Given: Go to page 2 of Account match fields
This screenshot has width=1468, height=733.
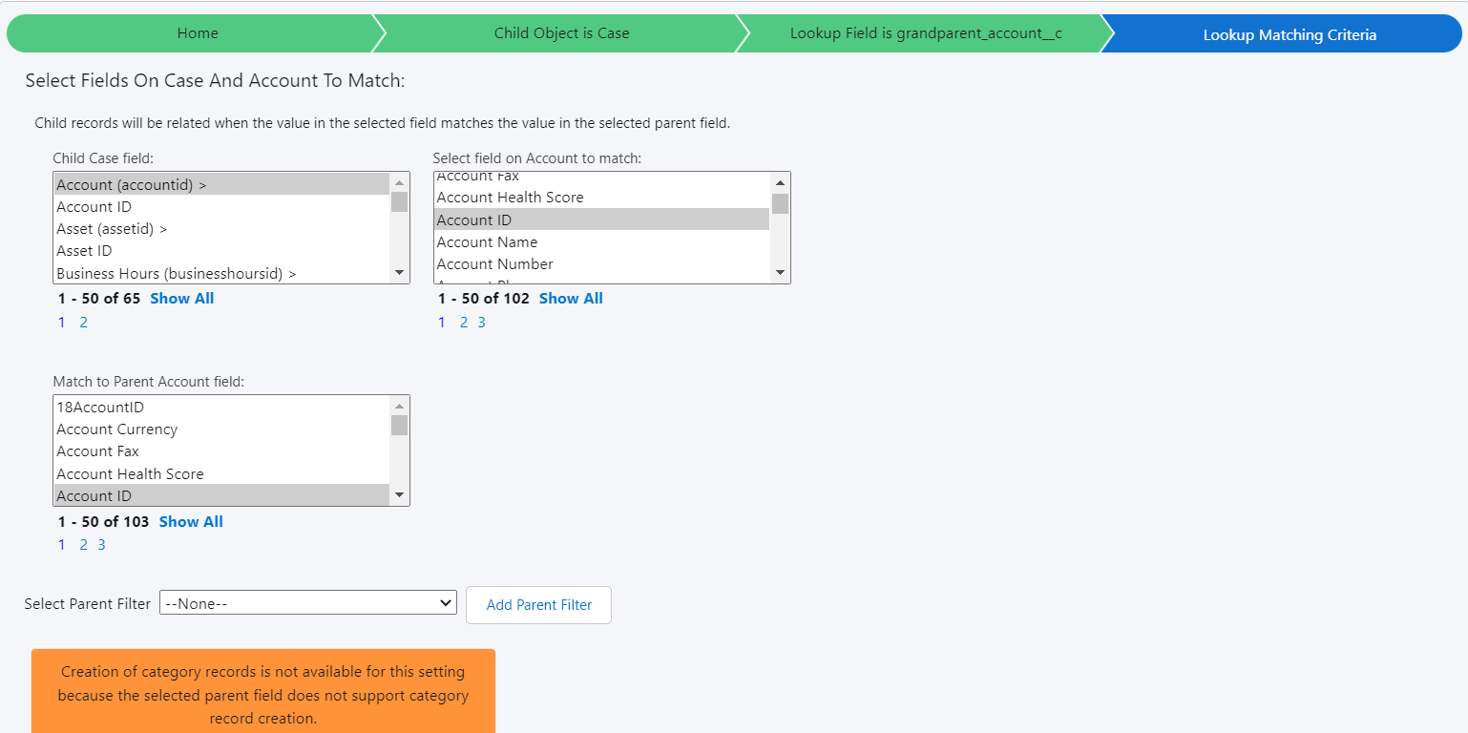Looking at the screenshot, I should (464, 322).
